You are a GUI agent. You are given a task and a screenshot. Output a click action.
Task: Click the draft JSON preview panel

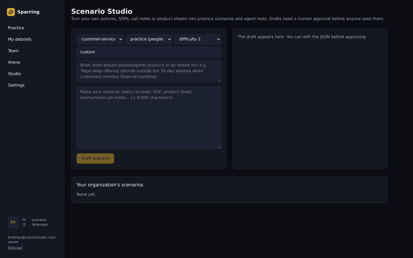coord(310,99)
